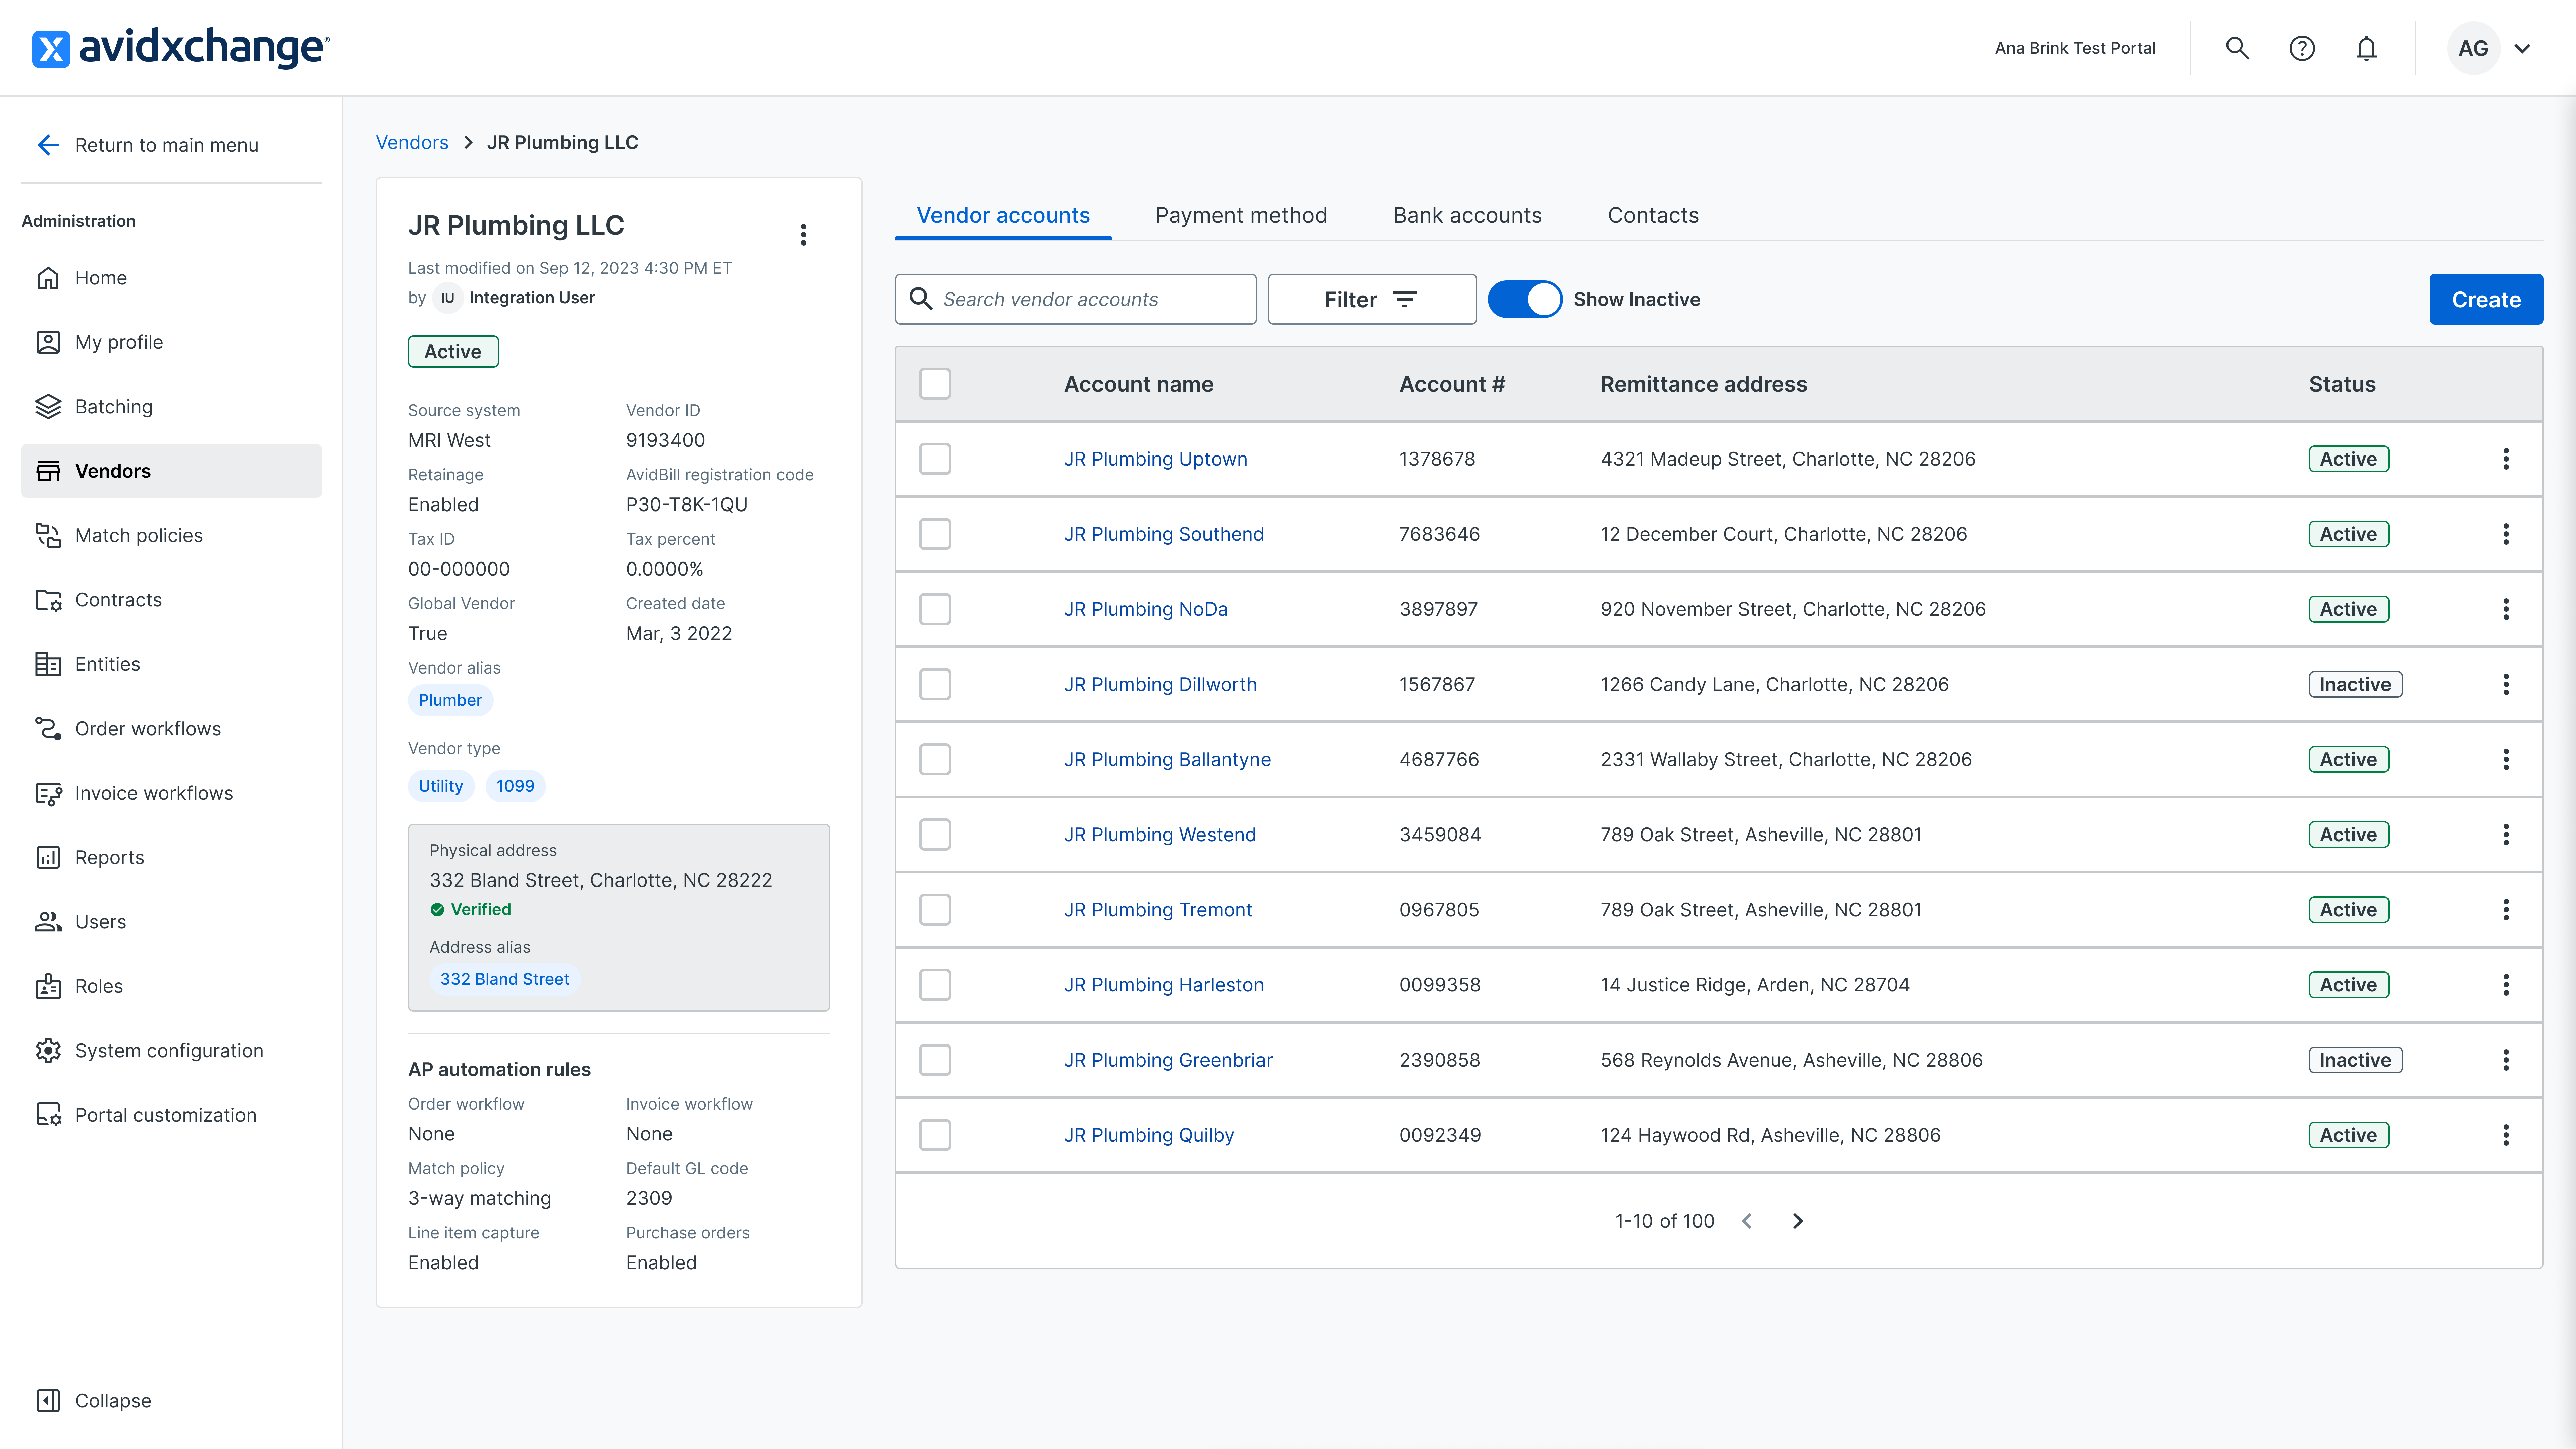Open JR Plumbing LLC card kebab menu
Screen dimensions: 2576x1449
click(x=803, y=235)
